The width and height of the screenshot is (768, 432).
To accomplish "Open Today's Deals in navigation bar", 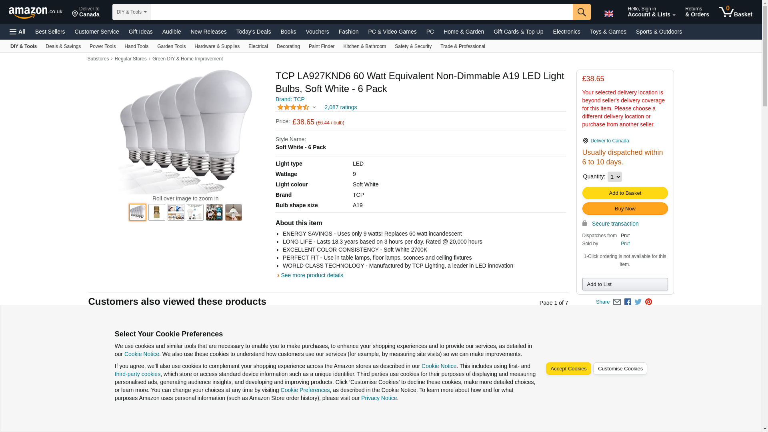I will (x=253, y=32).
